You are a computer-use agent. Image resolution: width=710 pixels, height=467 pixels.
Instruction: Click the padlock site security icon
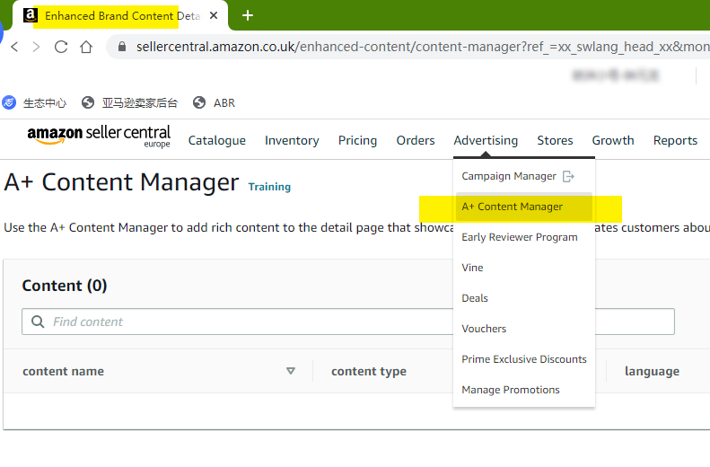pyautogui.click(x=122, y=46)
